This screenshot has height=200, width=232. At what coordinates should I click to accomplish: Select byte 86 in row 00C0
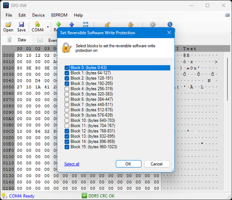38,131
